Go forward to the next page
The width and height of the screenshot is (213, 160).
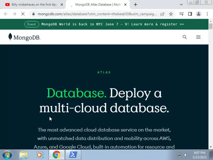[14, 14]
